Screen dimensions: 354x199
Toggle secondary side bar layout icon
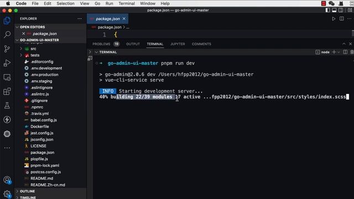pos(341,10)
